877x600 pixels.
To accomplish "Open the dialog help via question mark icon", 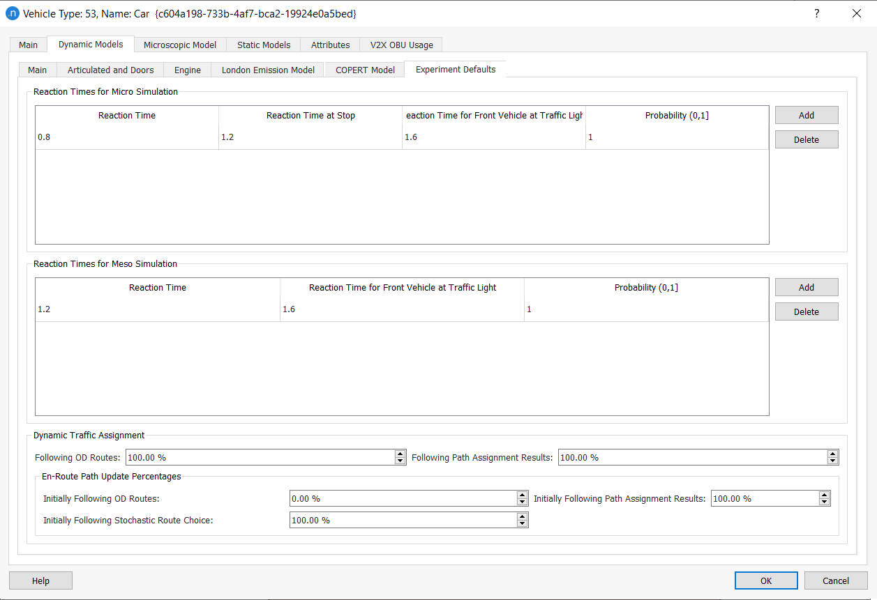I will 816,13.
